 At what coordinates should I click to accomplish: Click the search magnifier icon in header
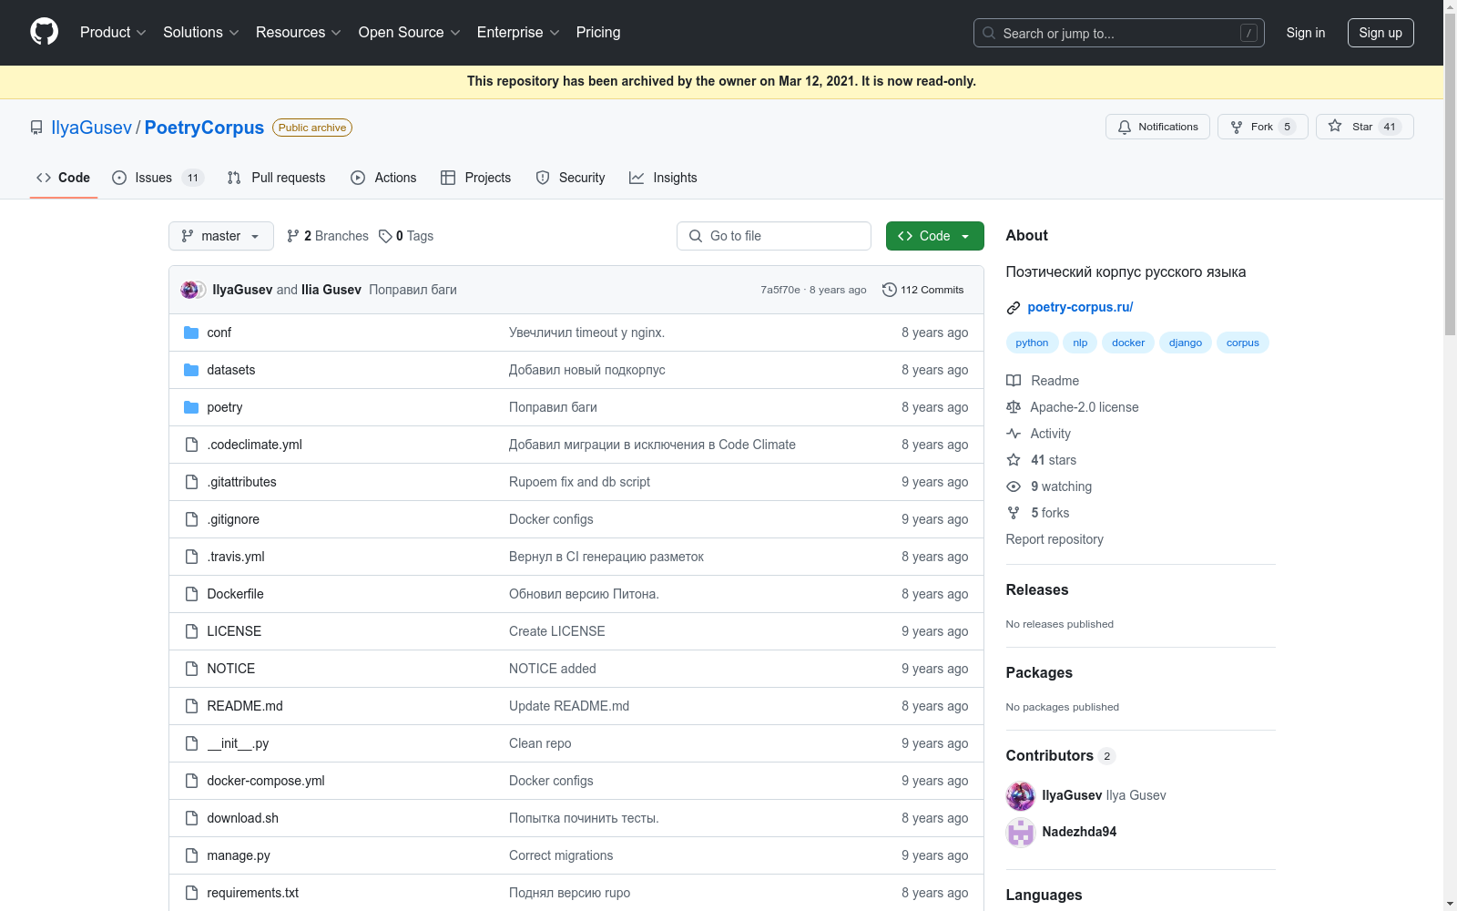tap(989, 33)
